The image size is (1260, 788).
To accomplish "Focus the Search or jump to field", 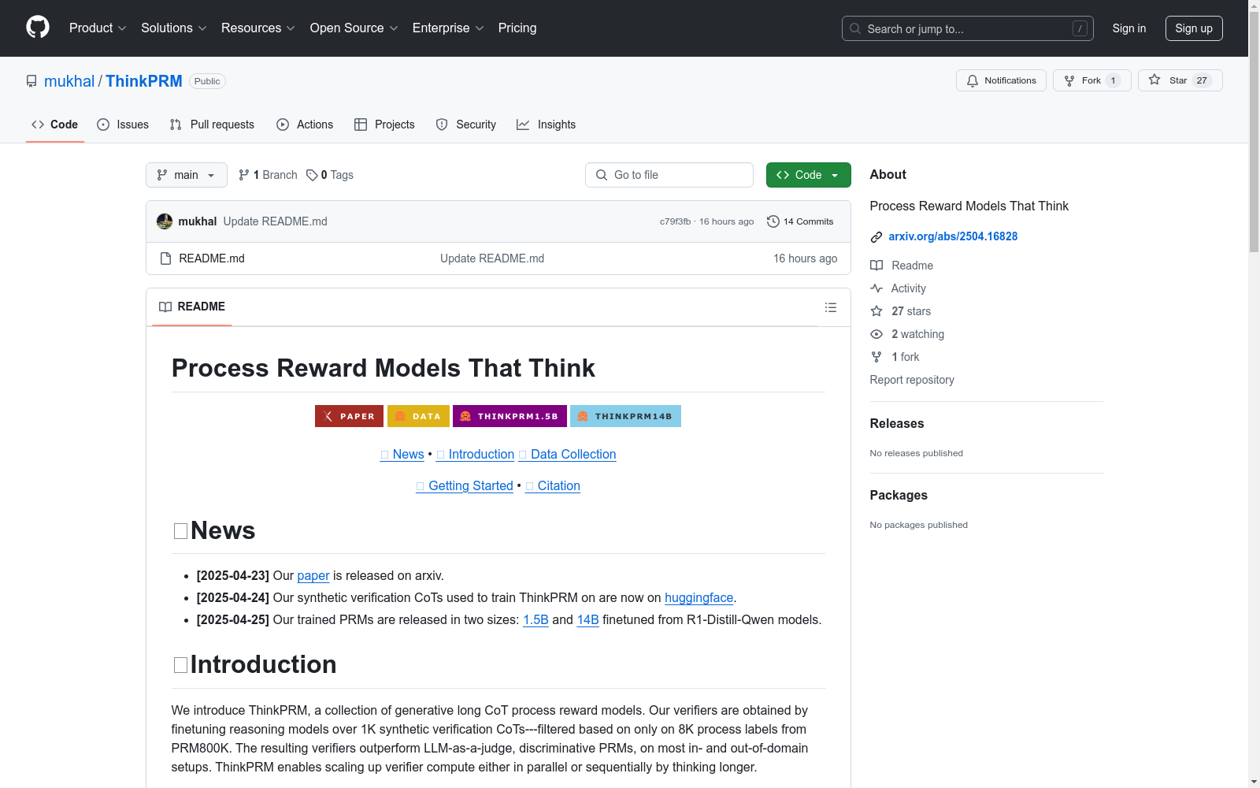I will click(x=968, y=28).
